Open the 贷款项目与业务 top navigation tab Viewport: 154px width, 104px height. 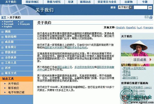(x=107, y=2)
